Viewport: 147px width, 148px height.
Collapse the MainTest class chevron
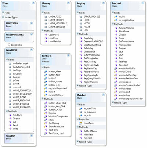click(104, 95)
